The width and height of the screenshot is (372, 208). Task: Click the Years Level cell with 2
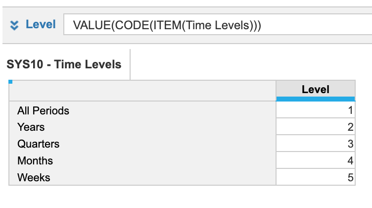click(x=316, y=127)
